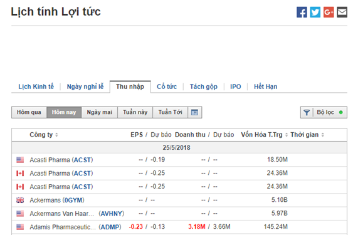The image size is (353, 235).
Task: Switch to the Hết Hạn tab
Action: coord(266,86)
